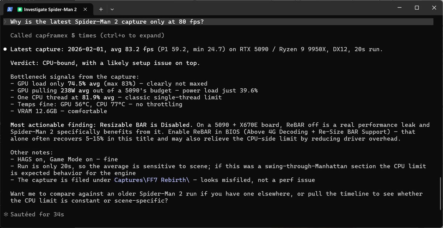443x228 pixels.
Task: Click the white bullet before Latest capture
Action: coord(5,49)
